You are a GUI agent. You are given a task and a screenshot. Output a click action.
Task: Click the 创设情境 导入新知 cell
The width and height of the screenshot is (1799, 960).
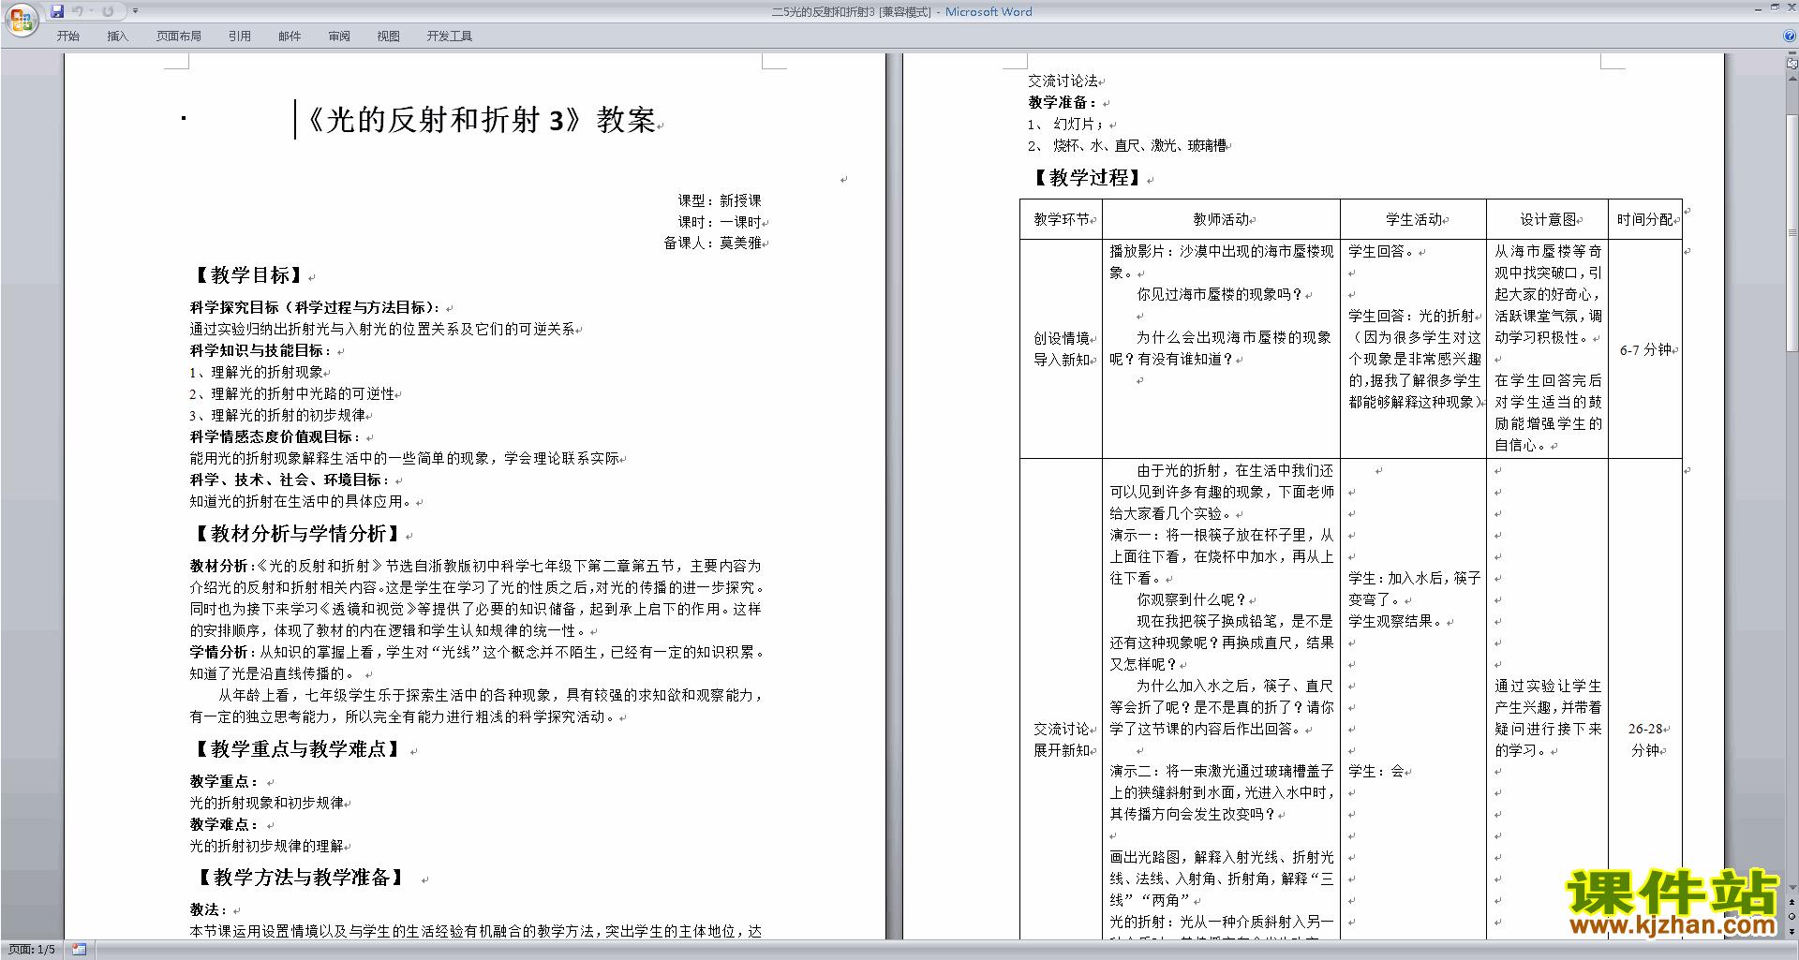(1062, 348)
